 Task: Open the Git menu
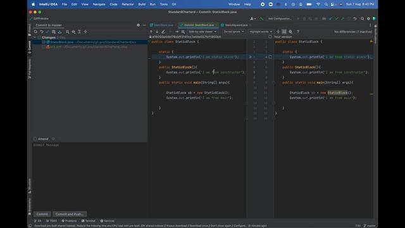tap(174, 4)
